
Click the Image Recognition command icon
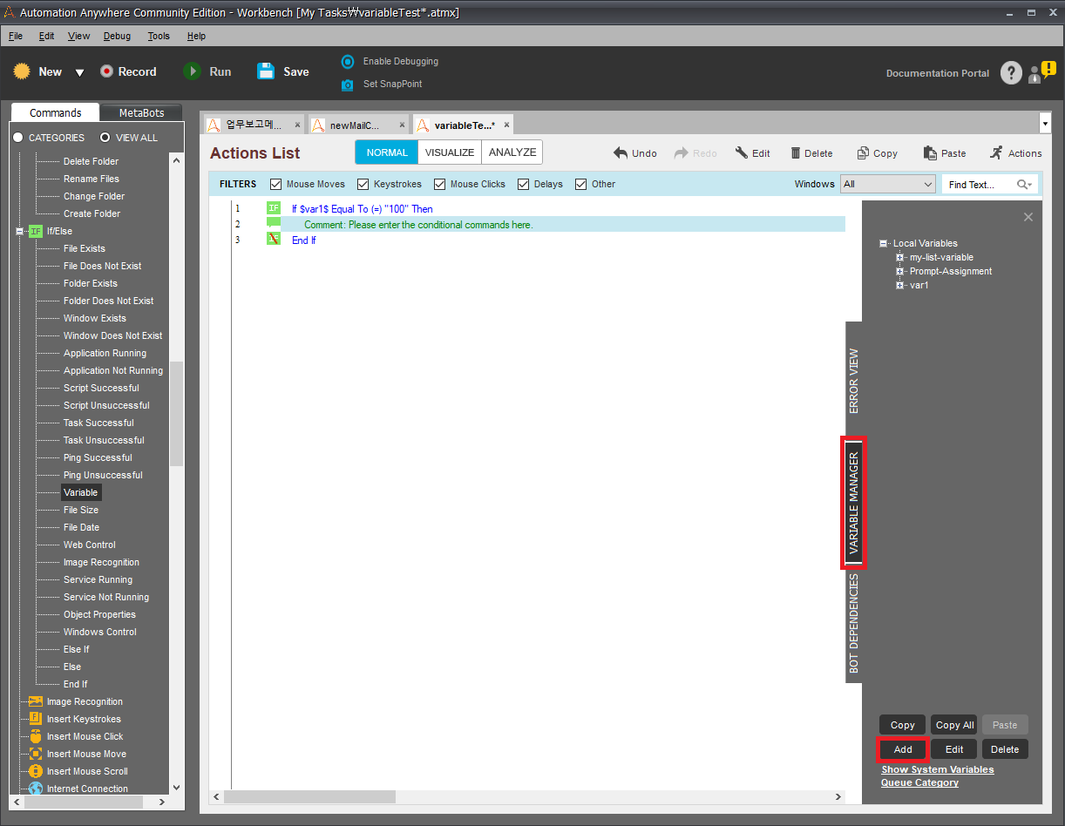(x=36, y=701)
